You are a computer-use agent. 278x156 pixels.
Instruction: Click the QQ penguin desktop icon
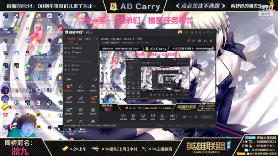coord(27,53)
